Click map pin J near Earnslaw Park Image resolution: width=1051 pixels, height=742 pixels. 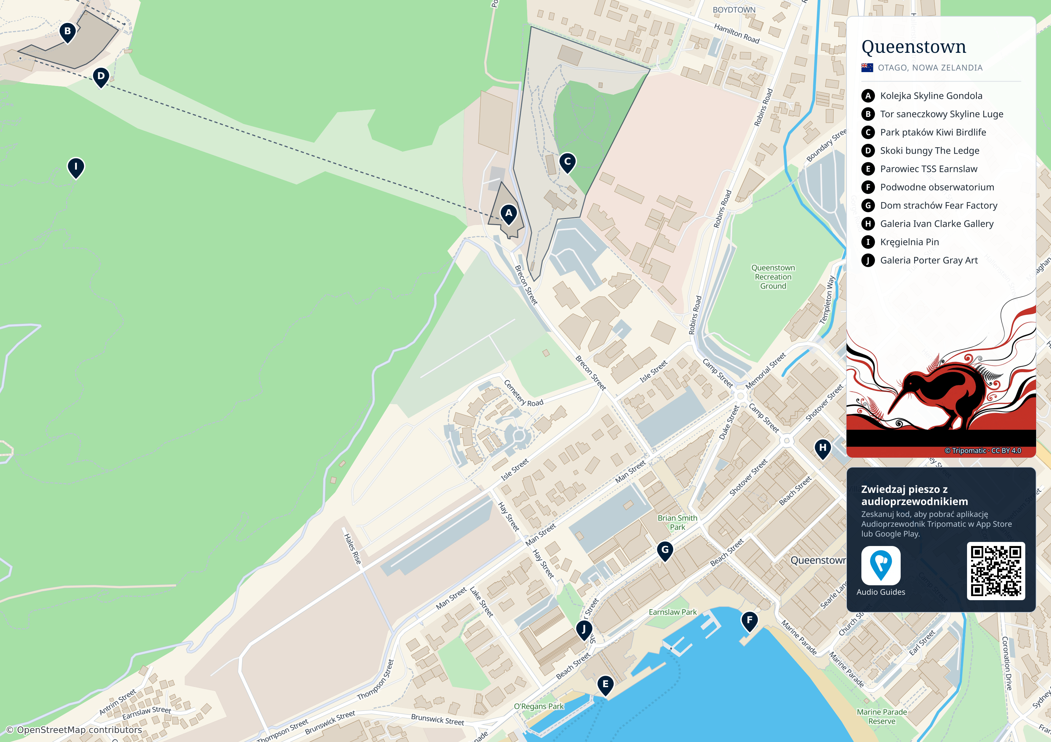[584, 630]
